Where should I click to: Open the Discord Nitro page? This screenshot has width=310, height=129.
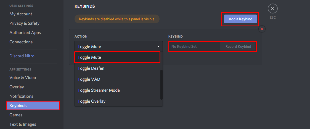(x=22, y=56)
